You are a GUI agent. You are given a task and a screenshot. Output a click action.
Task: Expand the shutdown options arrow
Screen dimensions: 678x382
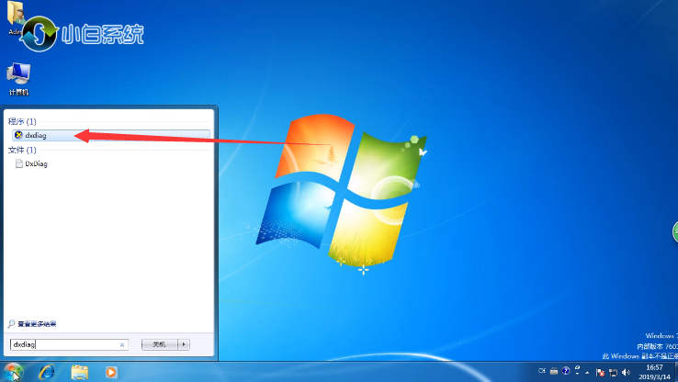[184, 344]
